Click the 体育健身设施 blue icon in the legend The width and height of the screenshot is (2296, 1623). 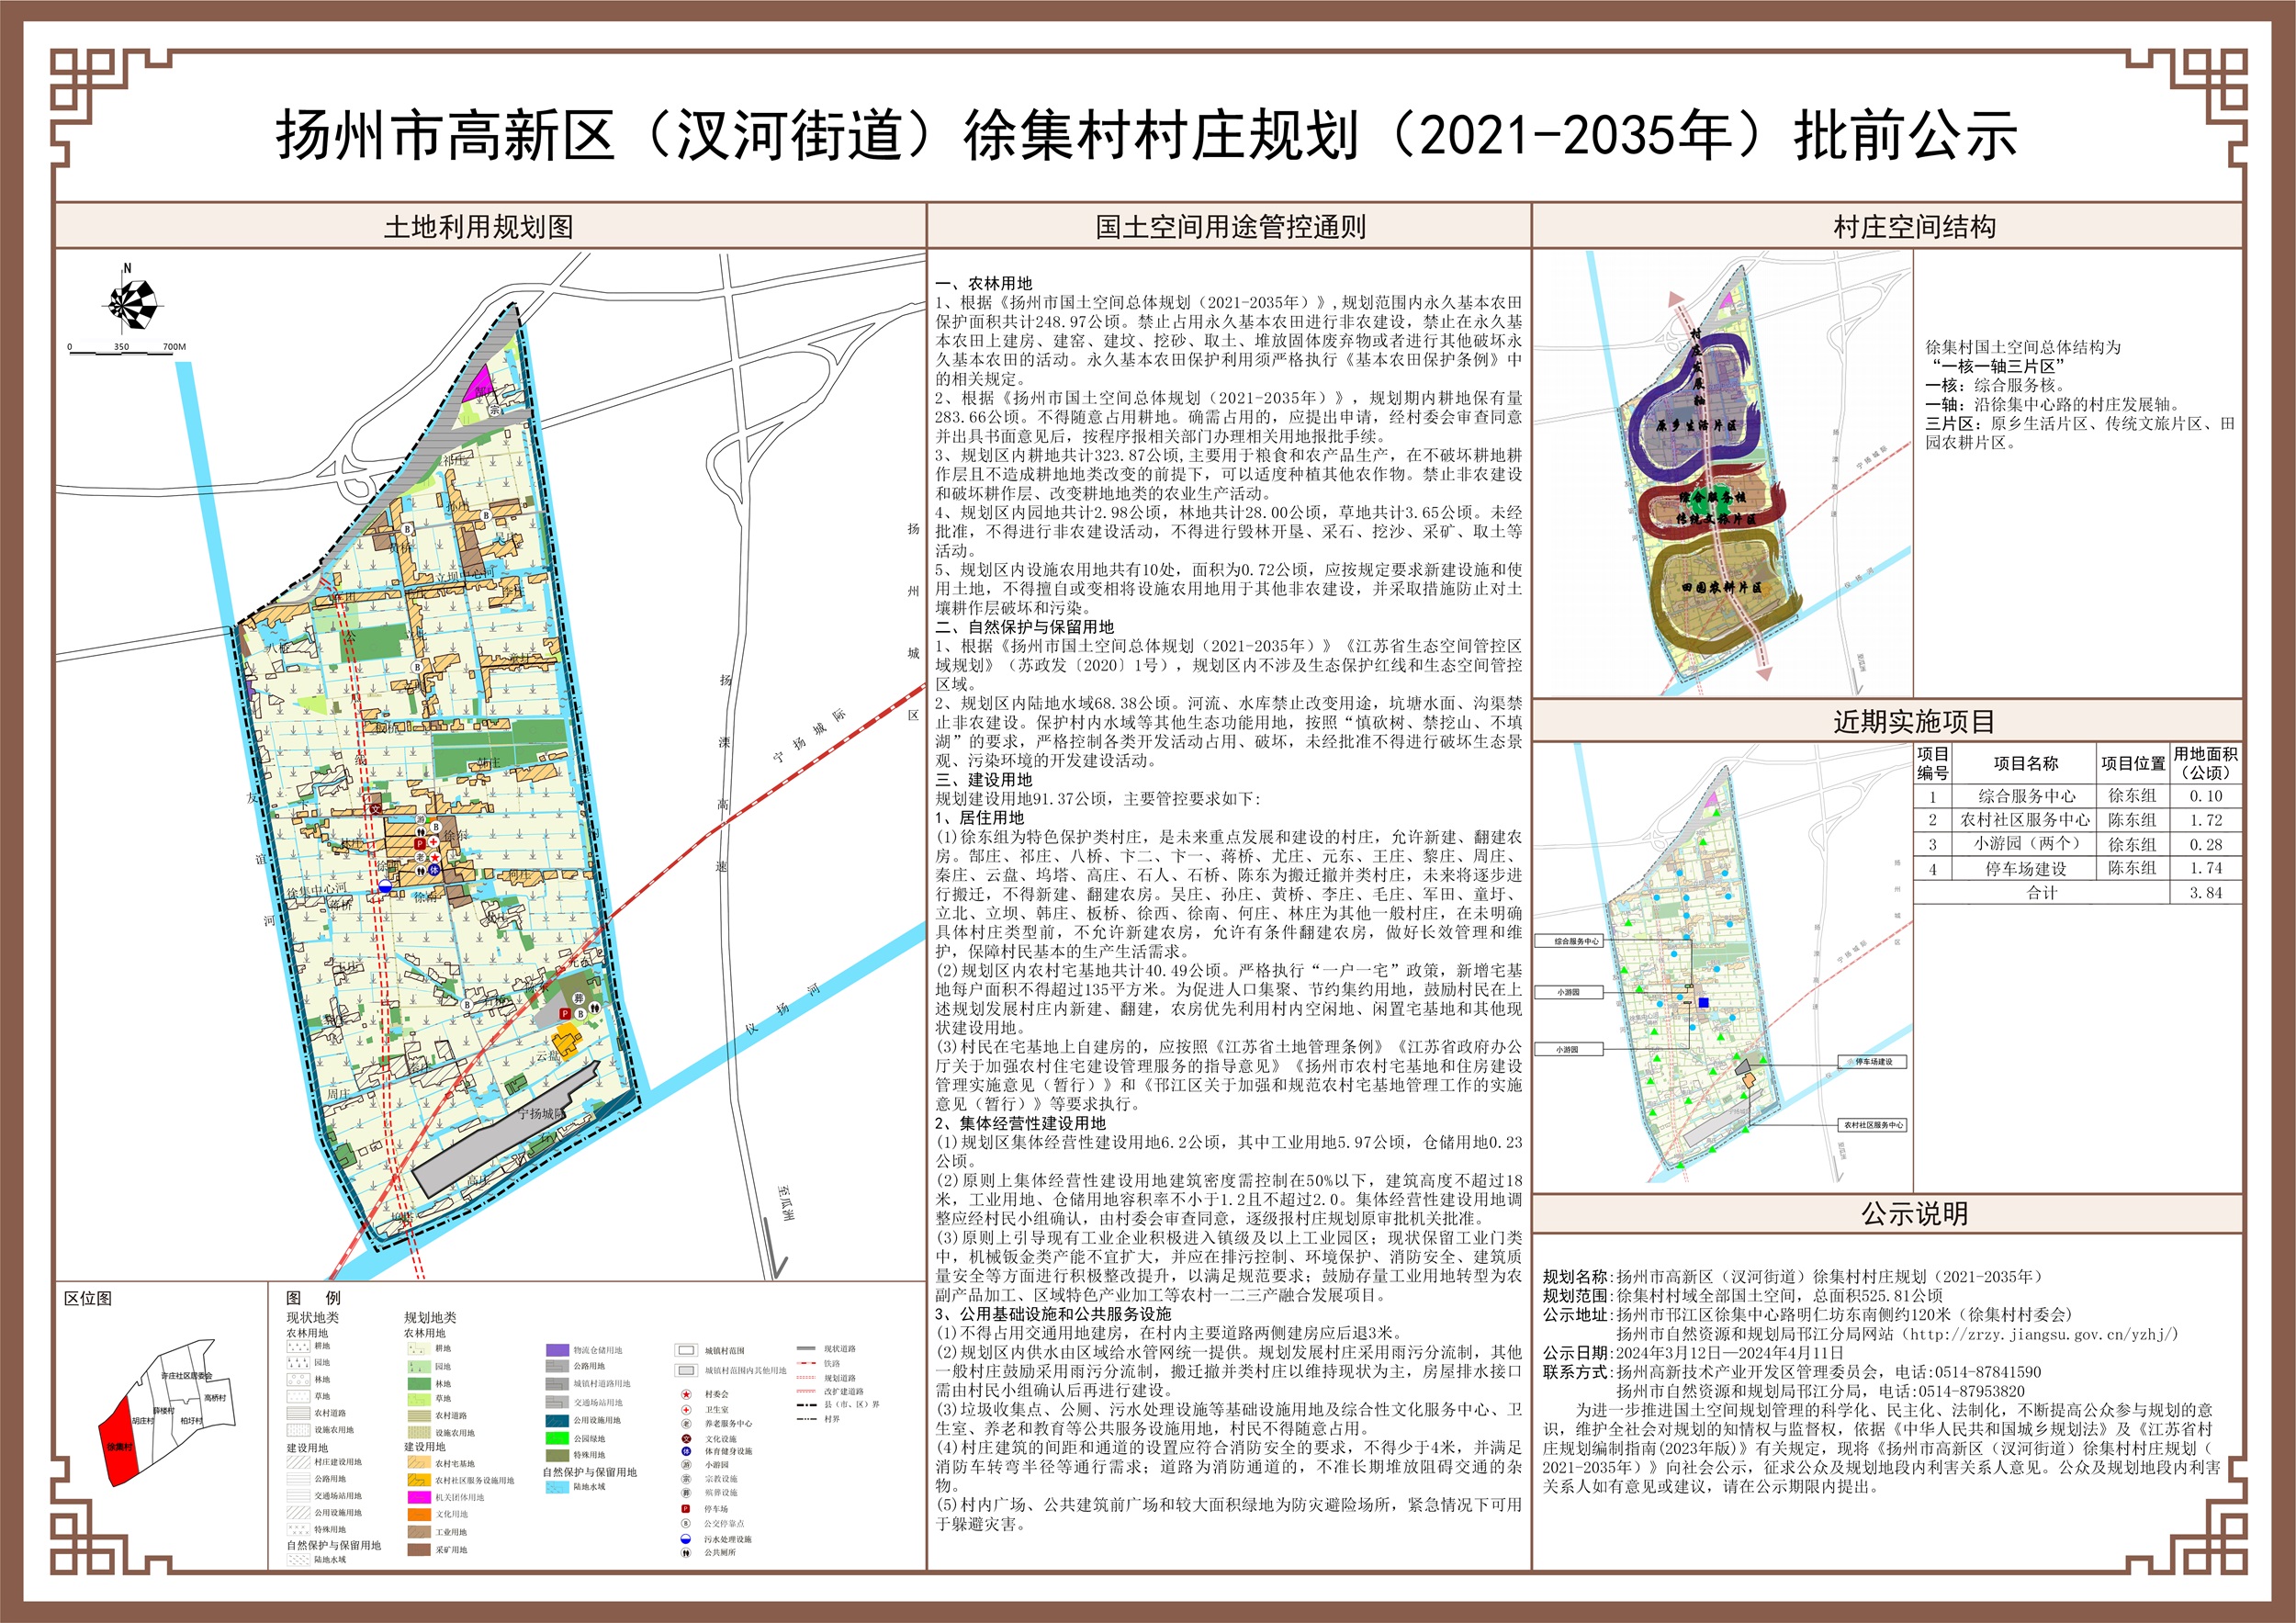686,1451
